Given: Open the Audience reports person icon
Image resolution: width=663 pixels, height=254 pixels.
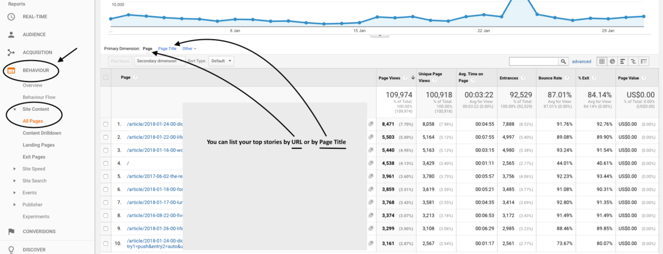Looking at the screenshot, I should click(x=11, y=35).
